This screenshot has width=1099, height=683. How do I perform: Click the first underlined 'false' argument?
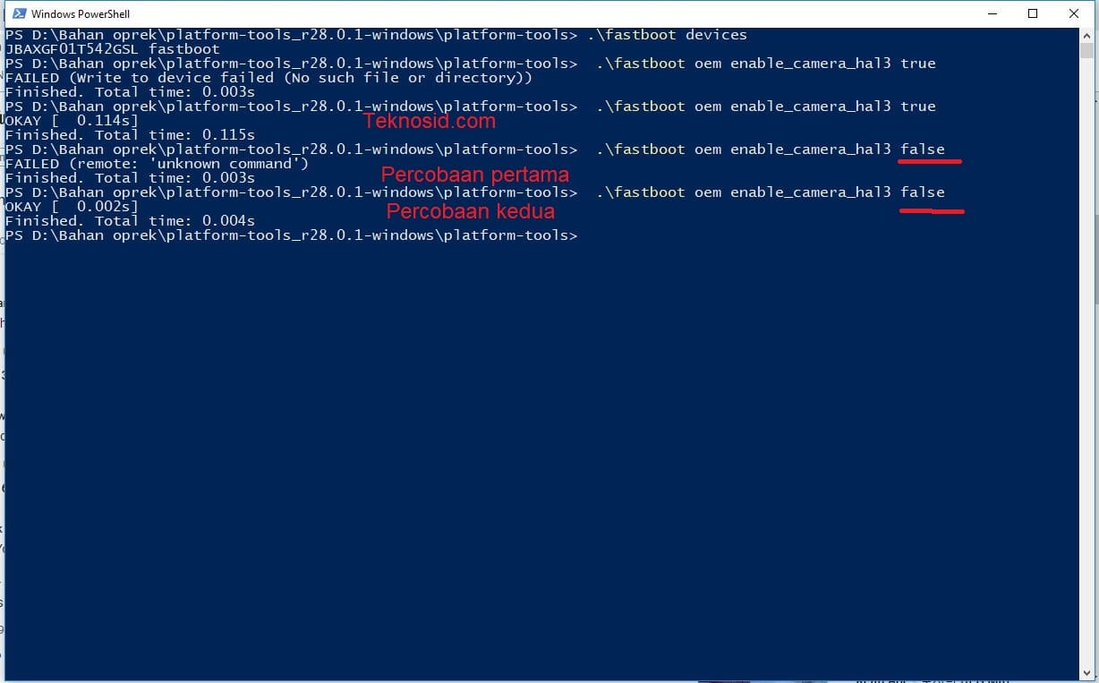pos(923,149)
